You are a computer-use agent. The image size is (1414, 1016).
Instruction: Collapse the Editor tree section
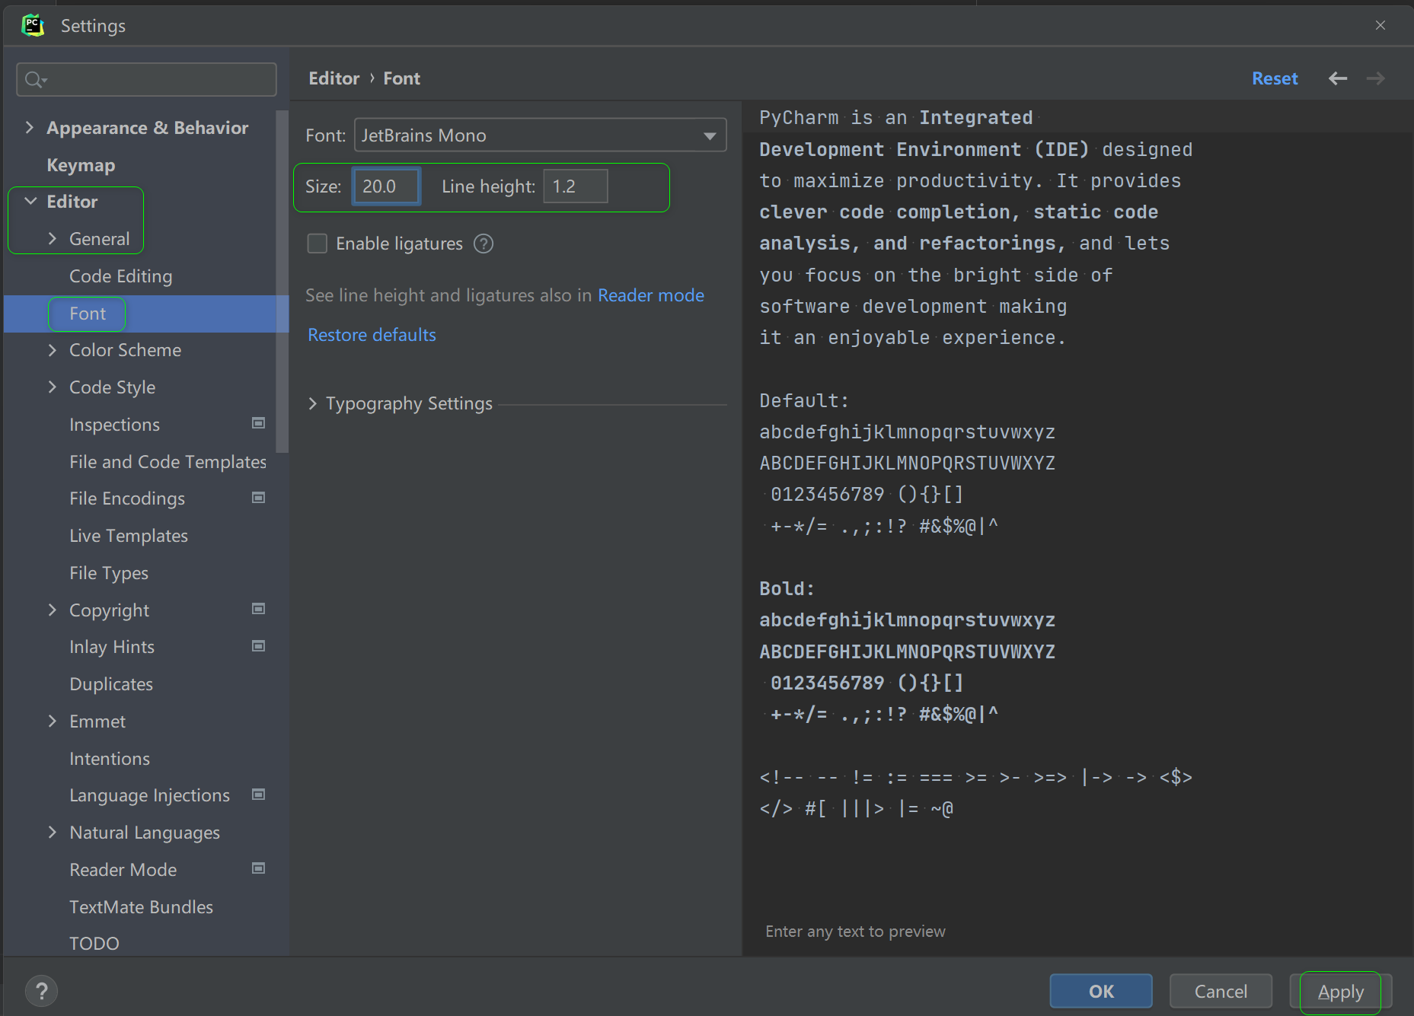coord(30,201)
